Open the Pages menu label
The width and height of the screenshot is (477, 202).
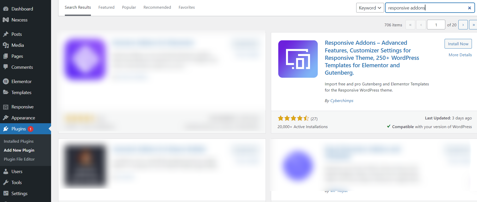click(x=17, y=56)
